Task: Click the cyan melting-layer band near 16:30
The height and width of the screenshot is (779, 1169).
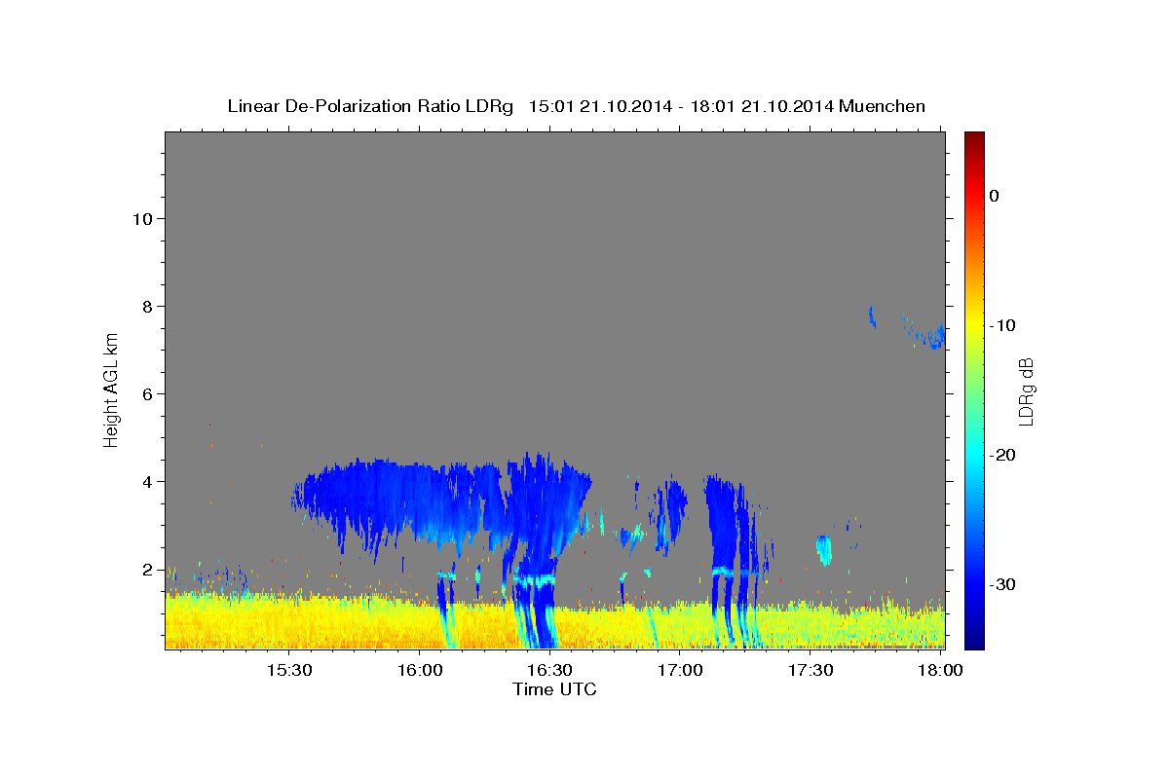Action: point(534,579)
